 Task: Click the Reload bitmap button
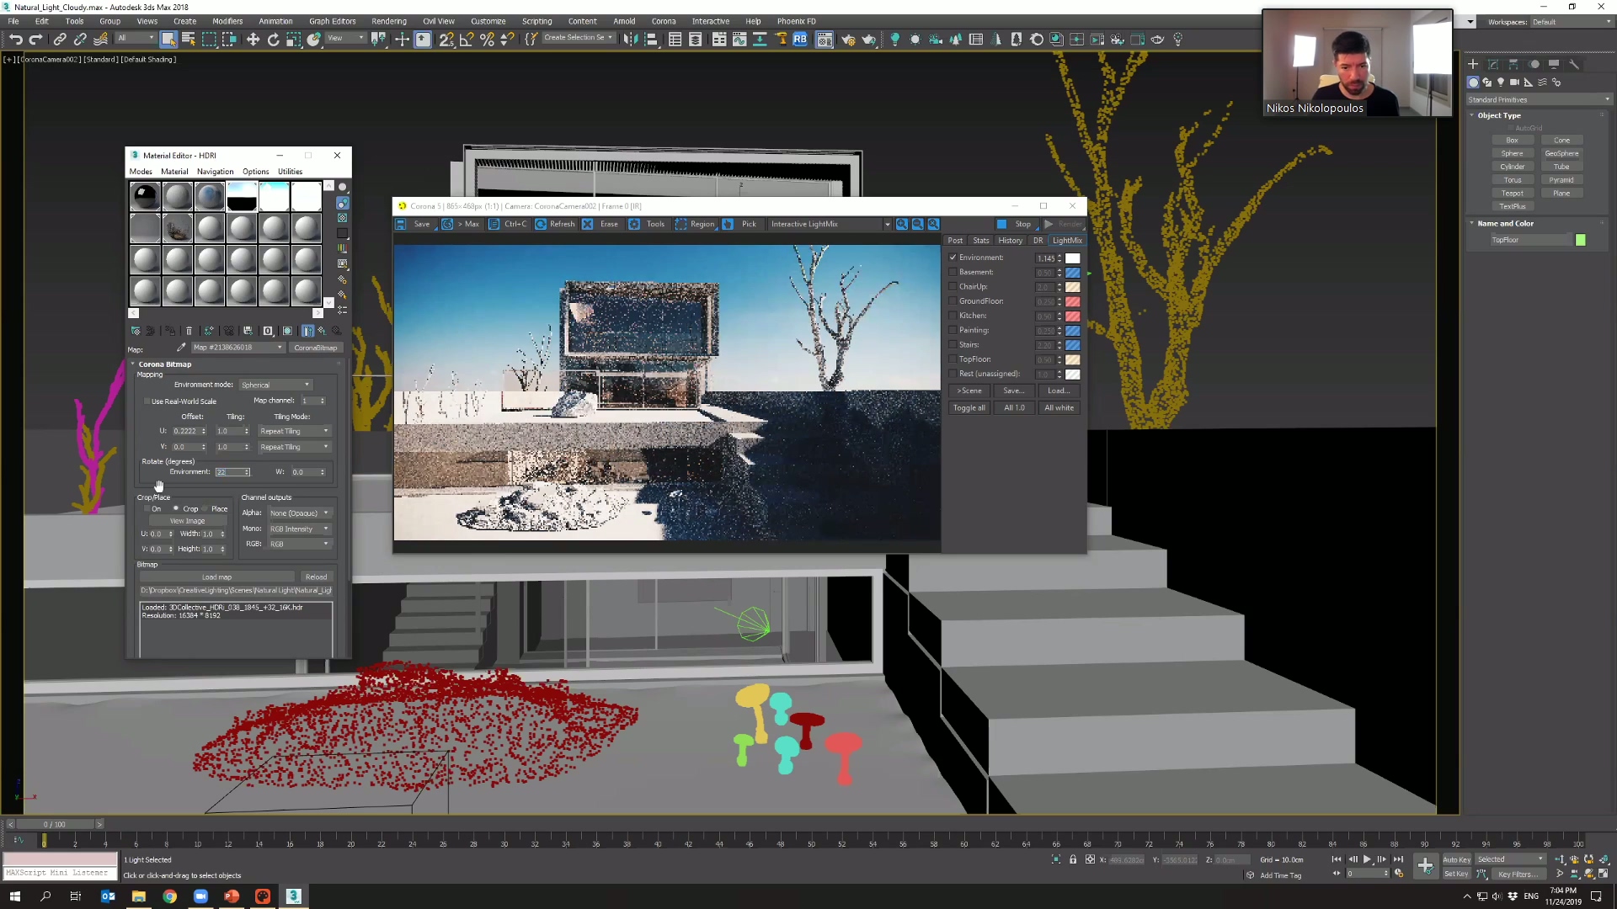[x=316, y=577]
